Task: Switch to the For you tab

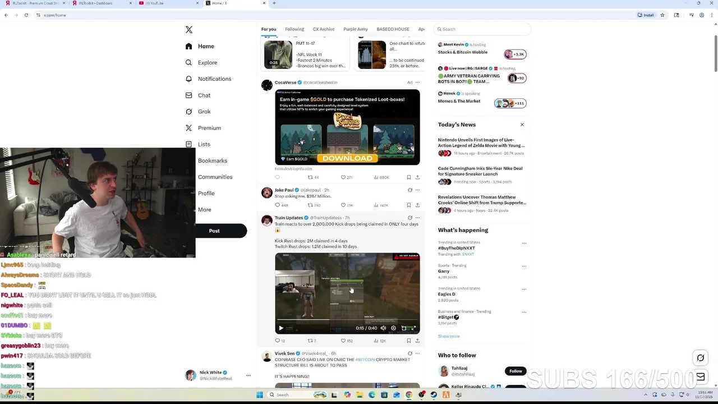Action: click(269, 29)
